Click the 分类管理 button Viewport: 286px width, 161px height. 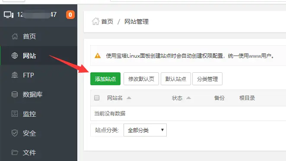click(x=207, y=79)
